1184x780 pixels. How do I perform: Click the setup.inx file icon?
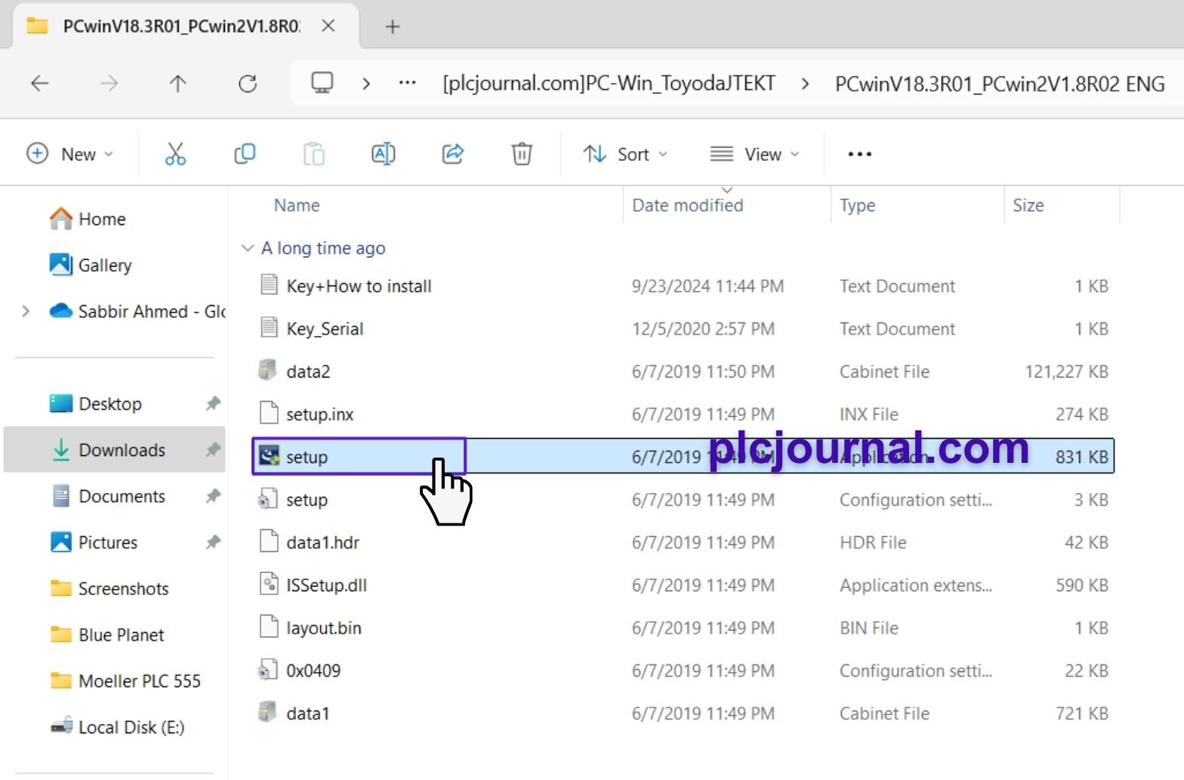pyautogui.click(x=268, y=413)
